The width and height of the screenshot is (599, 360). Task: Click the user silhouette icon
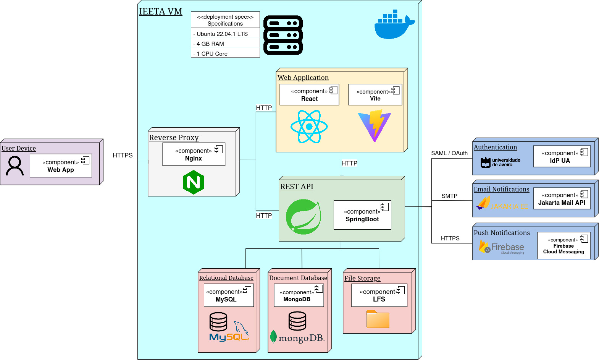point(15,166)
